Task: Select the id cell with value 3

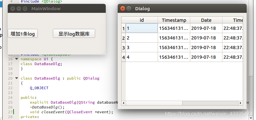Action: 142,47
